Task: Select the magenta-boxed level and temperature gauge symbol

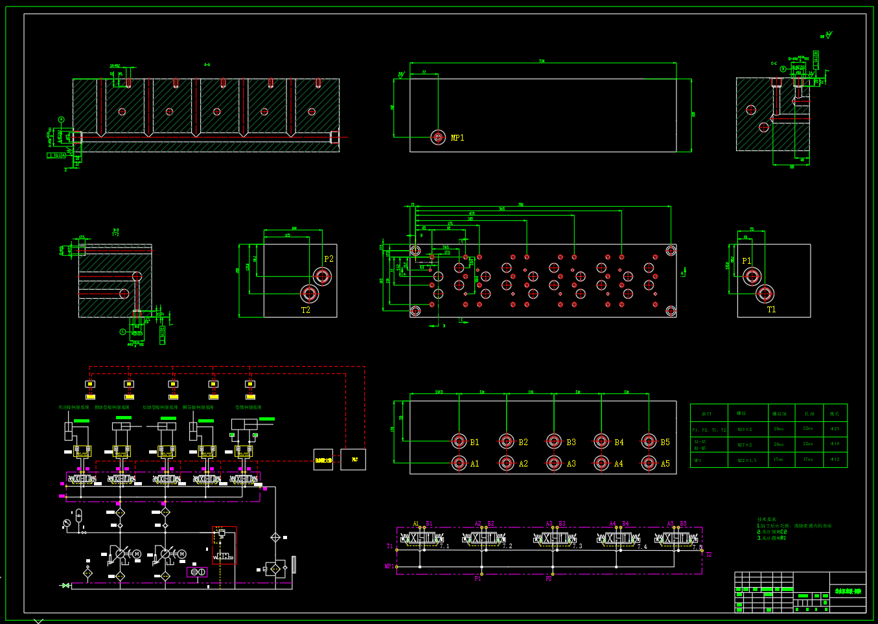Action: 197,572
